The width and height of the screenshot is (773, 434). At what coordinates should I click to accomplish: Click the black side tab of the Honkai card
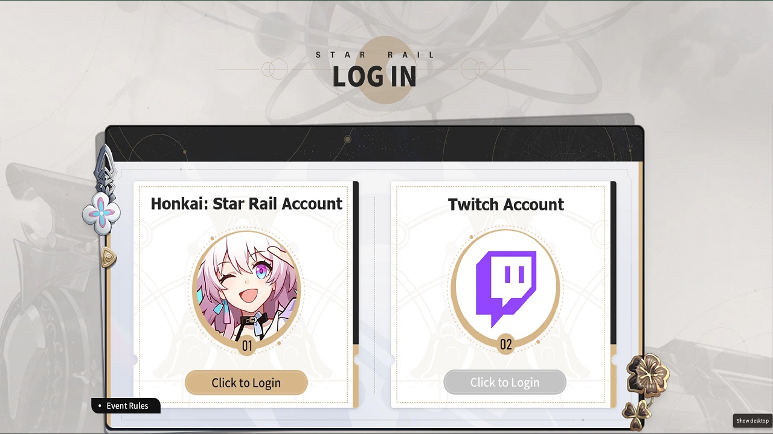356,263
